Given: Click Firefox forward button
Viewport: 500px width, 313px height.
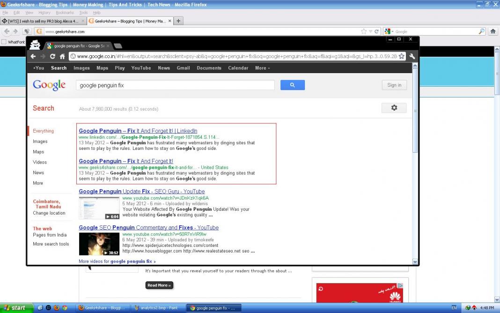Looking at the screenshot, I should point(15,31).
